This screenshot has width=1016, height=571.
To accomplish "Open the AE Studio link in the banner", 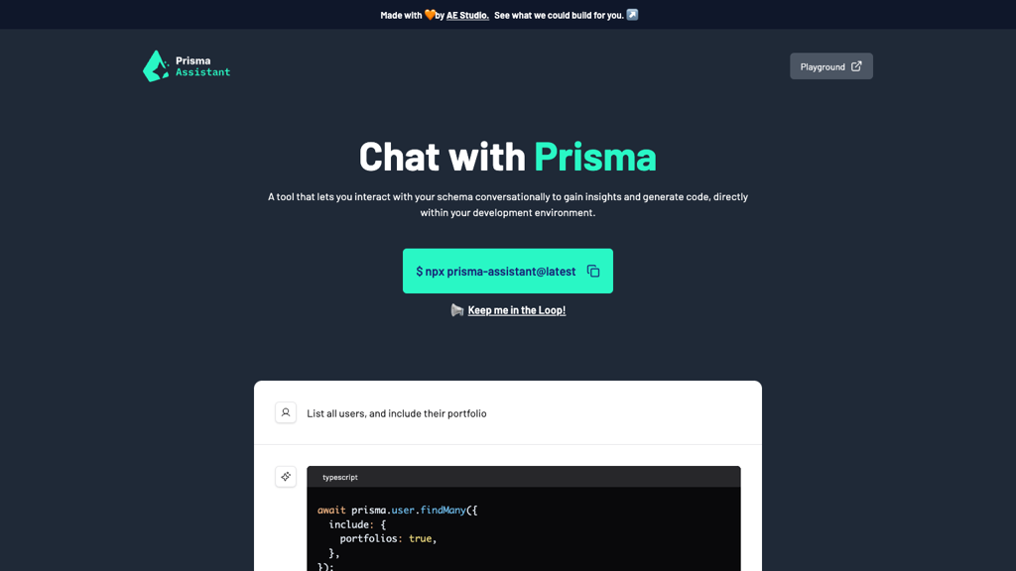I will [x=465, y=15].
